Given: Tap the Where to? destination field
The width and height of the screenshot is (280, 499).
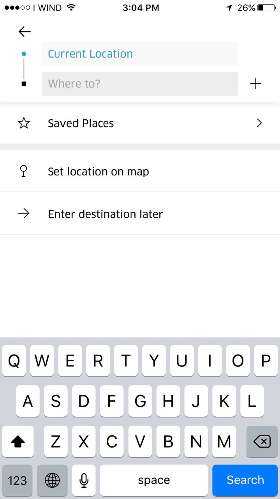Looking at the screenshot, I should [x=140, y=84].
